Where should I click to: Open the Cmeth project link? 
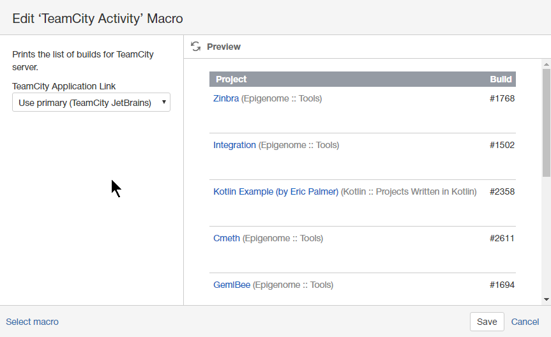[x=227, y=238]
